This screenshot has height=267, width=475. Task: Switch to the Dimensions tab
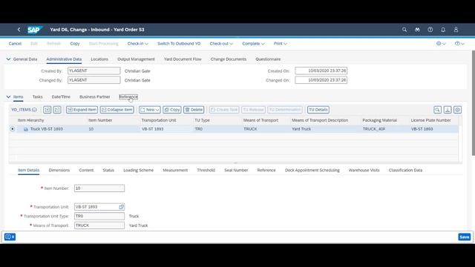[59, 170]
